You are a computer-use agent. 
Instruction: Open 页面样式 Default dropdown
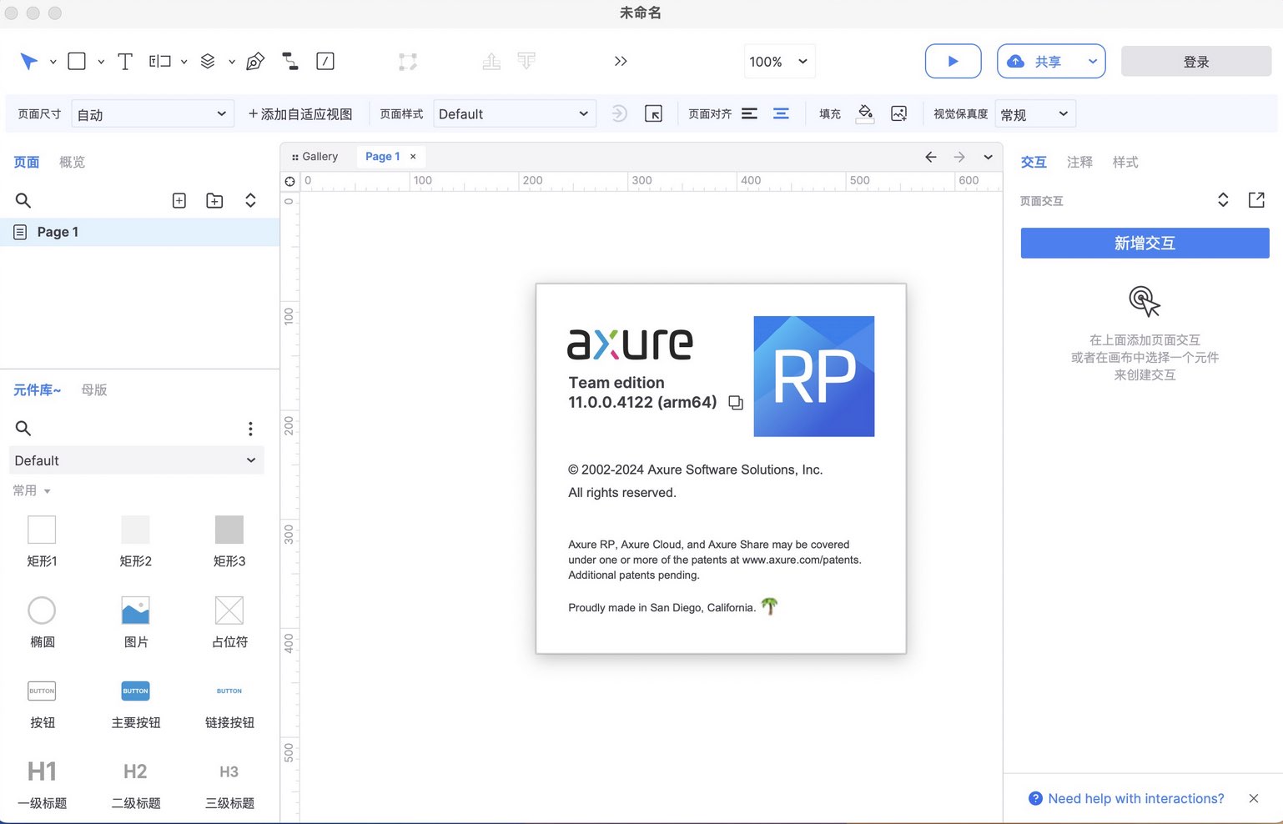pyautogui.click(x=515, y=114)
